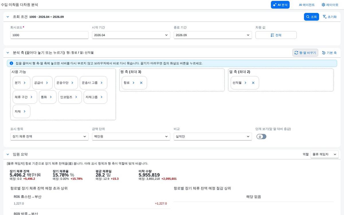Click the 미착 수량 5,955,819 value
Image resolution: width=344 pixels, height=215 pixels.
(x=149, y=175)
